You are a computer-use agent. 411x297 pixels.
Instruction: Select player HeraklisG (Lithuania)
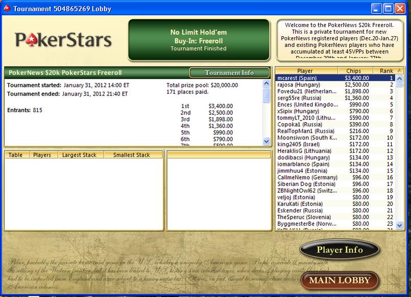[335, 151]
